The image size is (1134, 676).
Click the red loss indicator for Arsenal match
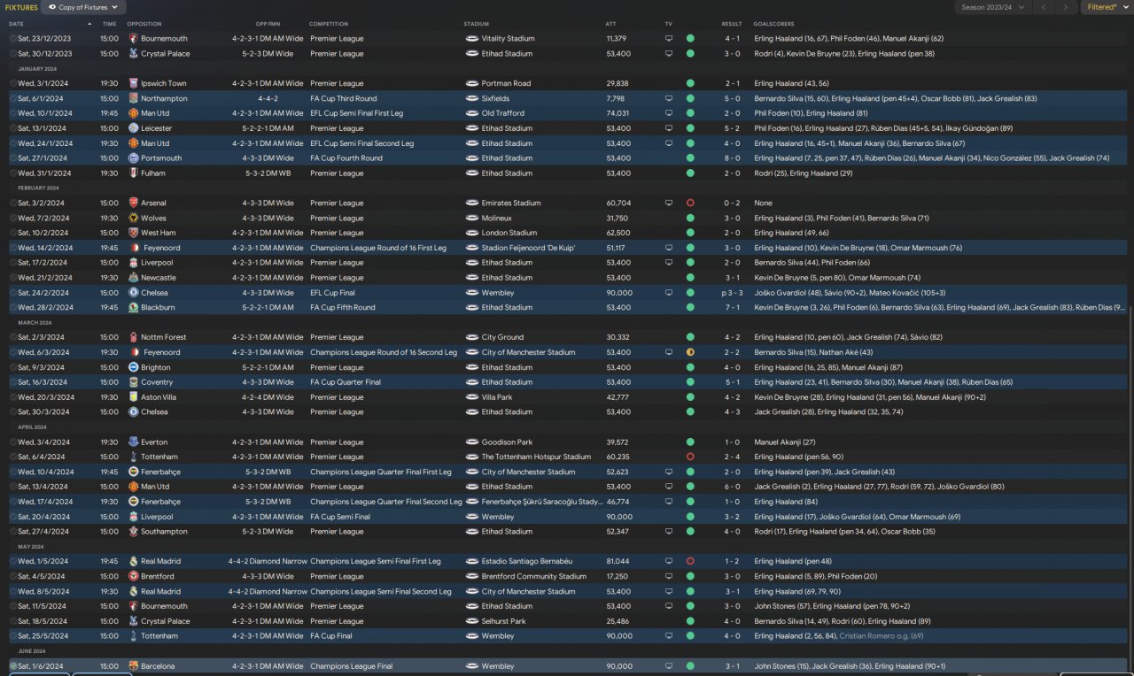point(690,203)
